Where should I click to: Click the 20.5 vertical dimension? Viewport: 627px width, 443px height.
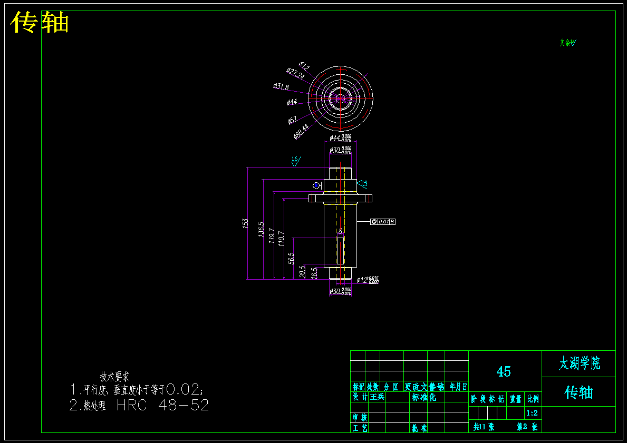tap(303, 272)
